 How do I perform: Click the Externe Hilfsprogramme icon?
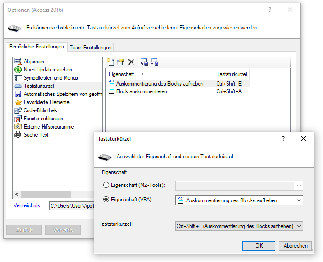pyautogui.click(x=18, y=127)
